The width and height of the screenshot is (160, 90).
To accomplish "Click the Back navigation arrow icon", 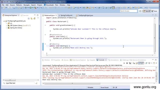I will (x=139, y=8).
